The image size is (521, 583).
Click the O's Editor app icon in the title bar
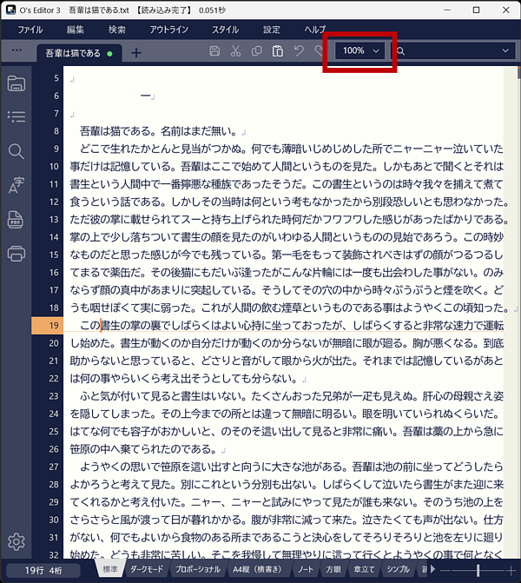click(10, 10)
